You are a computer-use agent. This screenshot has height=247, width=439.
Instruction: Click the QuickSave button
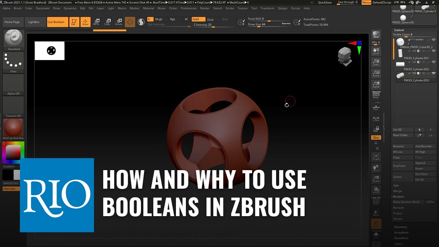click(325, 2)
